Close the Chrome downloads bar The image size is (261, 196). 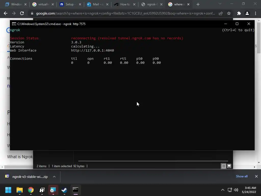(x=256, y=176)
